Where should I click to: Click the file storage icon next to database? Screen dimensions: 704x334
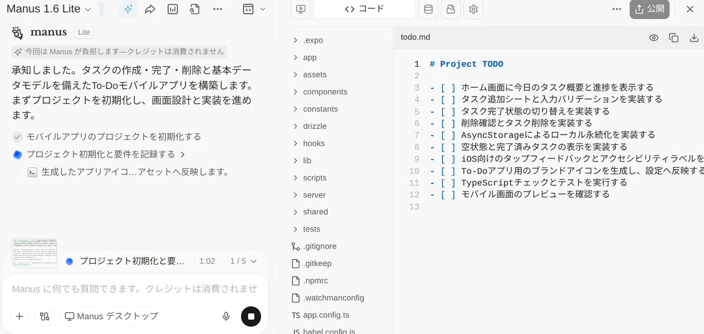tap(451, 9)
